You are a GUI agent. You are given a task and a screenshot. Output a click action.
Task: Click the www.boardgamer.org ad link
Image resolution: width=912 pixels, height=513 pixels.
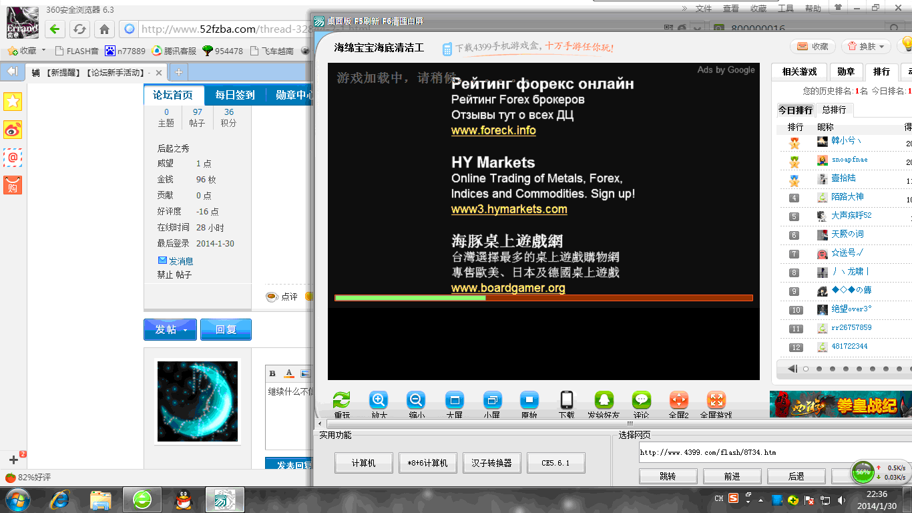(508, 288)
